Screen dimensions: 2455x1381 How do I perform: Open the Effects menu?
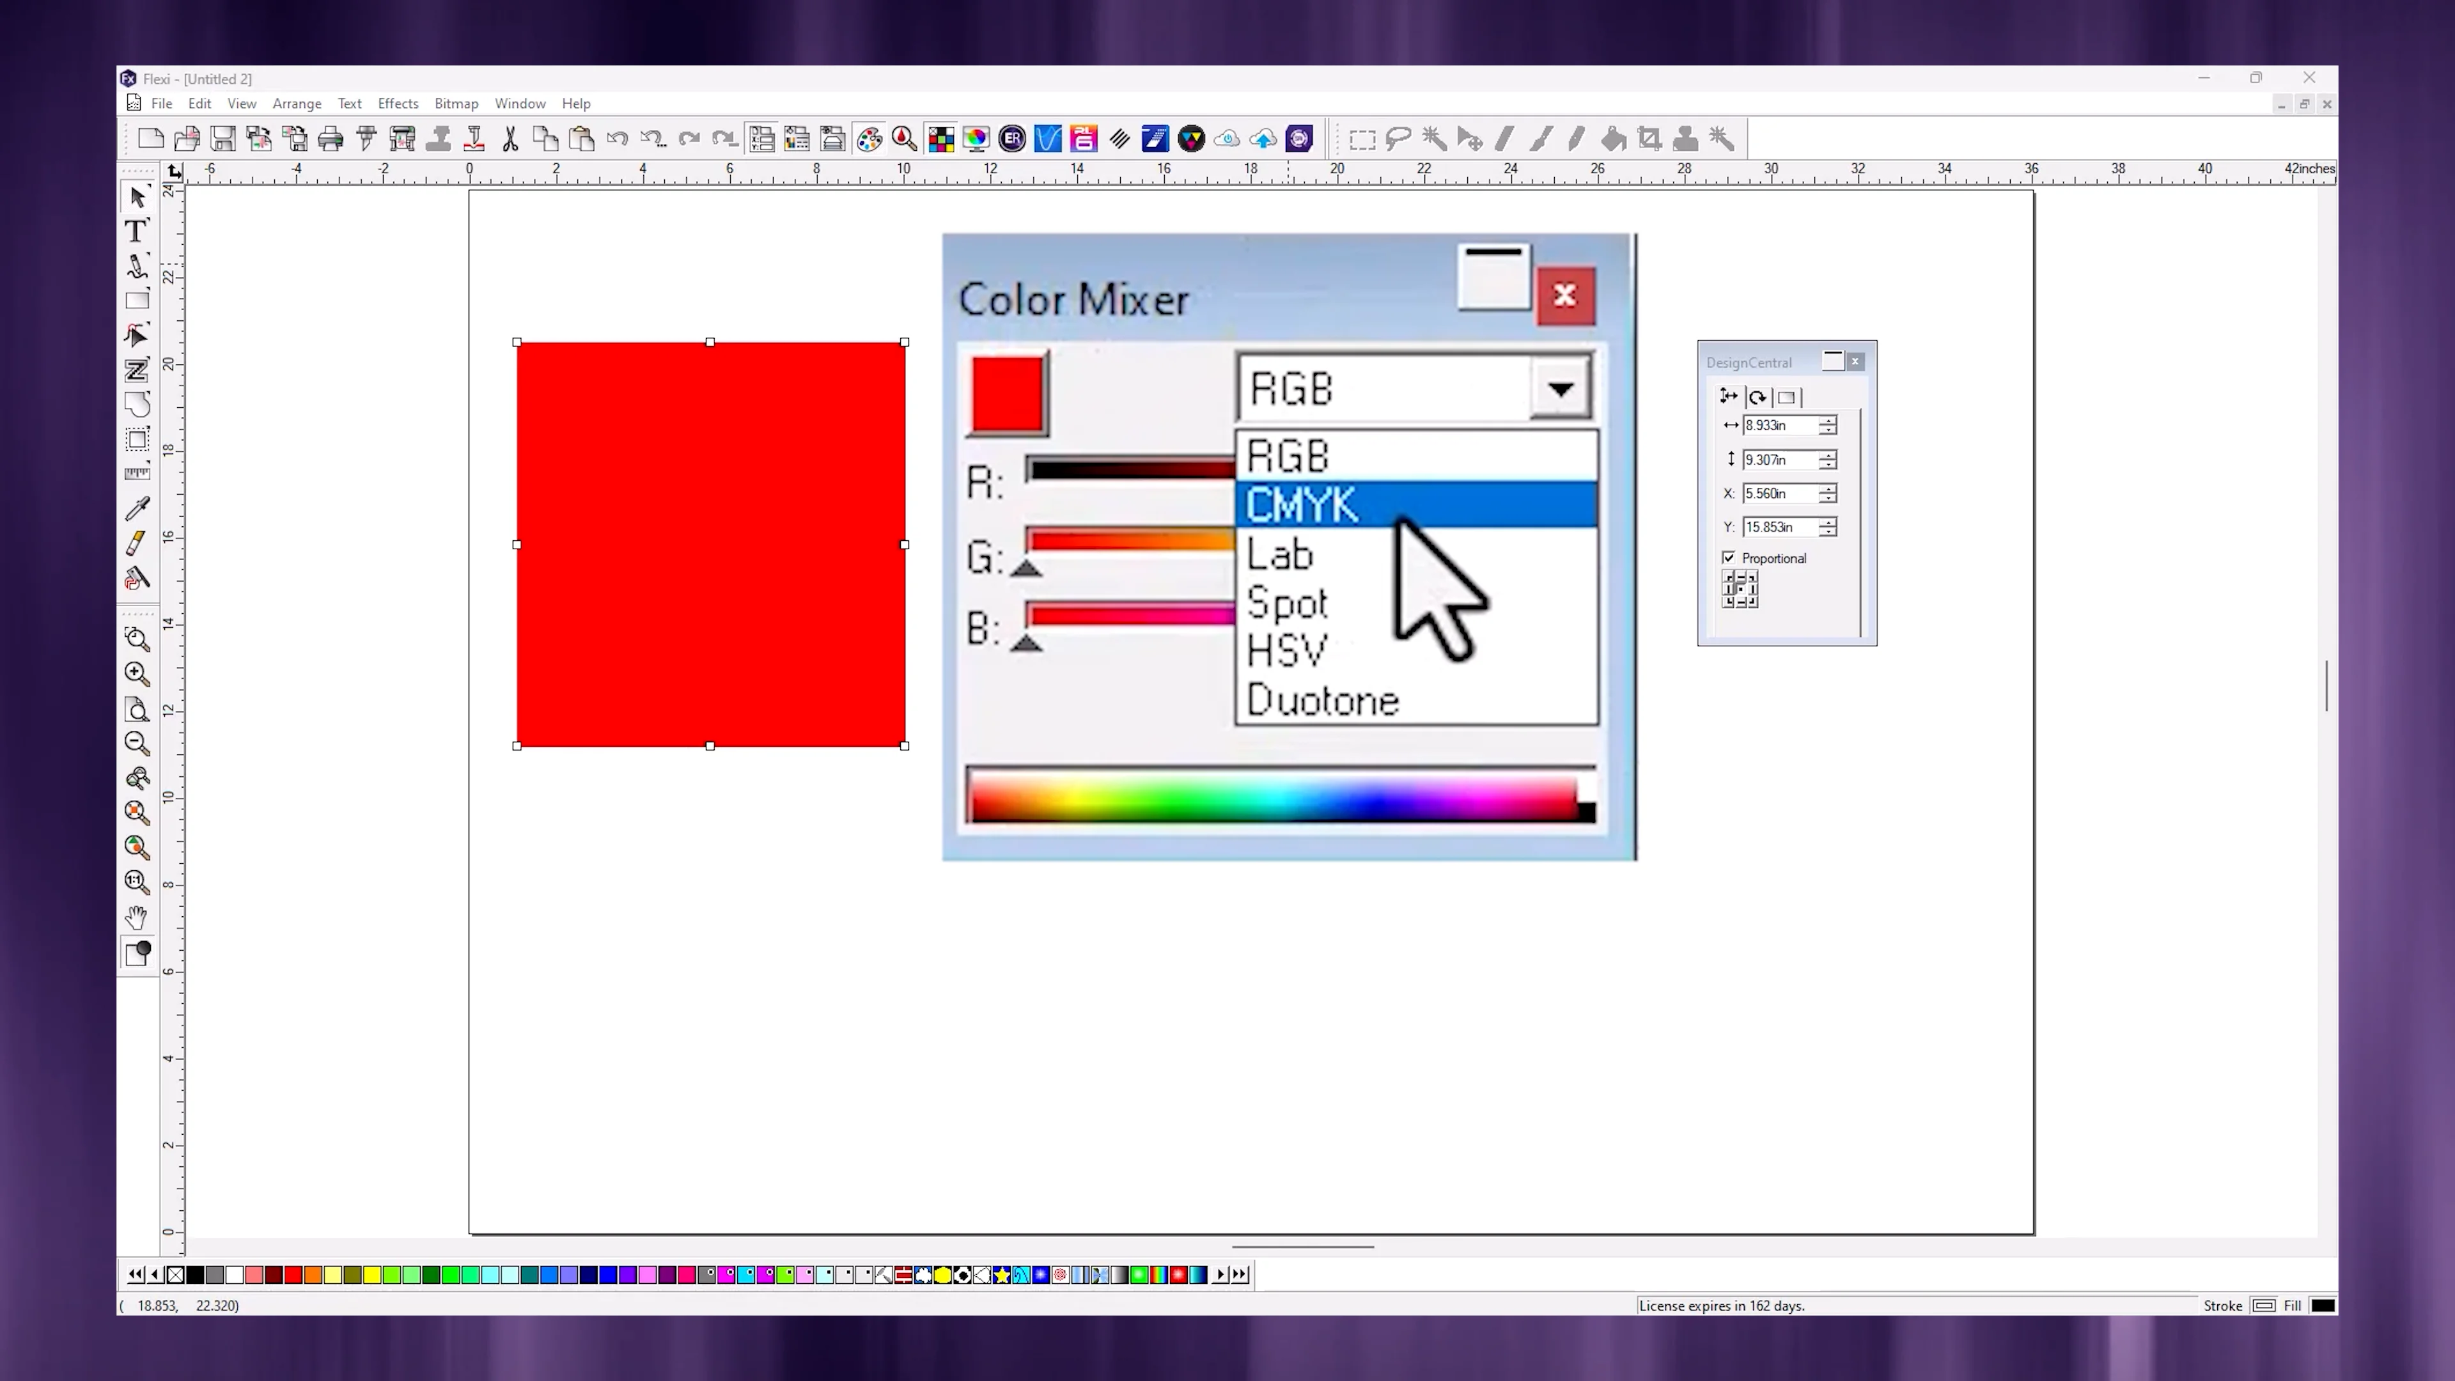[x=398, y=103]
